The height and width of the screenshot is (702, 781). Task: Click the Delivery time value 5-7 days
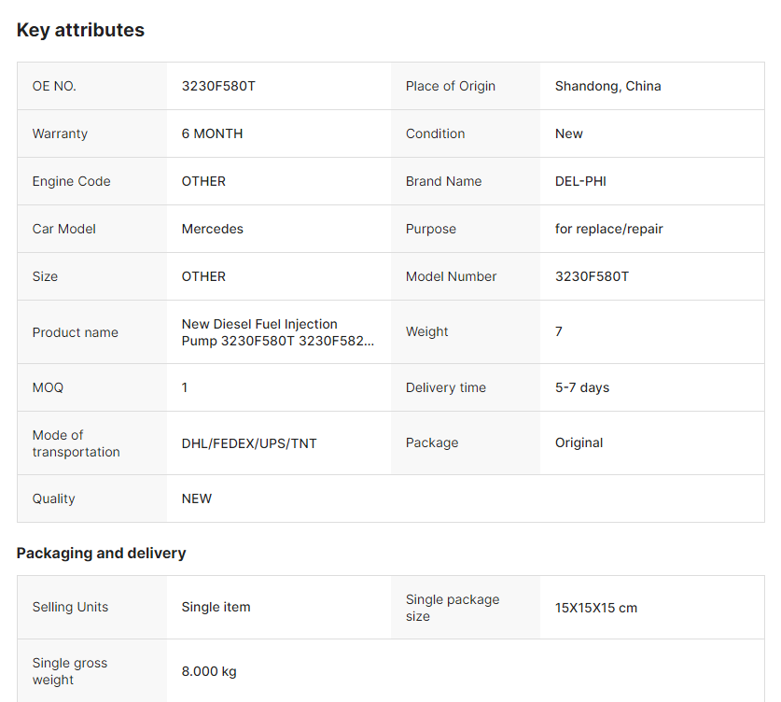pyautogui.click(x=581, y=387)
